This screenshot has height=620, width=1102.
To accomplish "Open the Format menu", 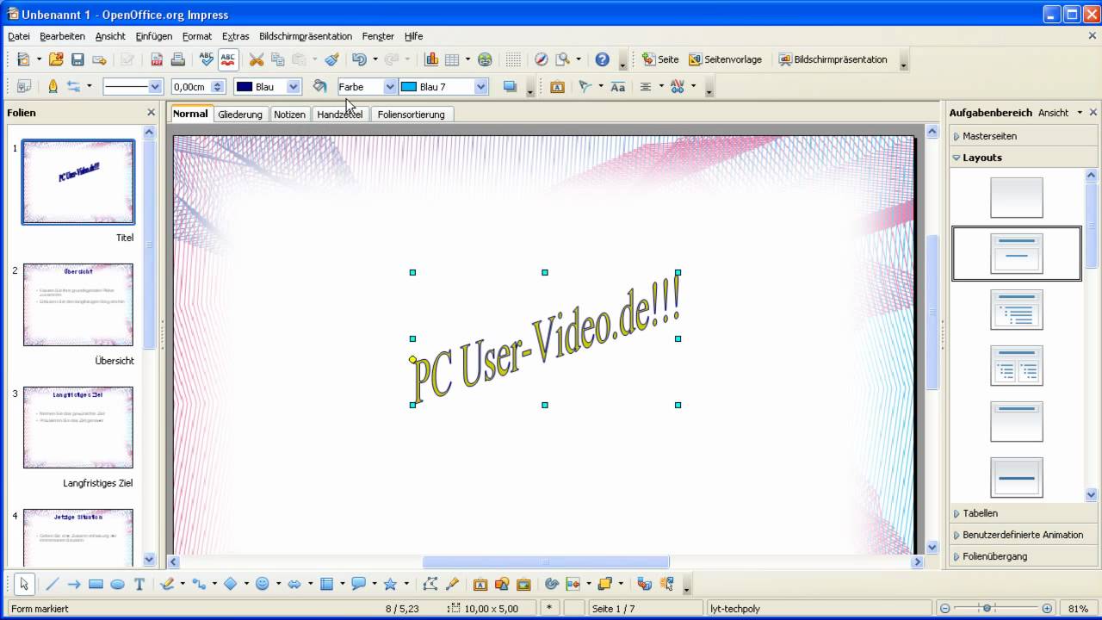I will tap(197, 36).
